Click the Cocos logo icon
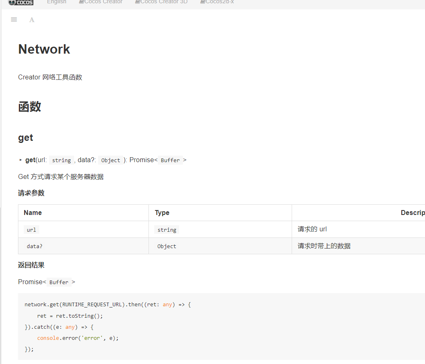This screenshot has width=425, height=364. click(x=20, y=2)
